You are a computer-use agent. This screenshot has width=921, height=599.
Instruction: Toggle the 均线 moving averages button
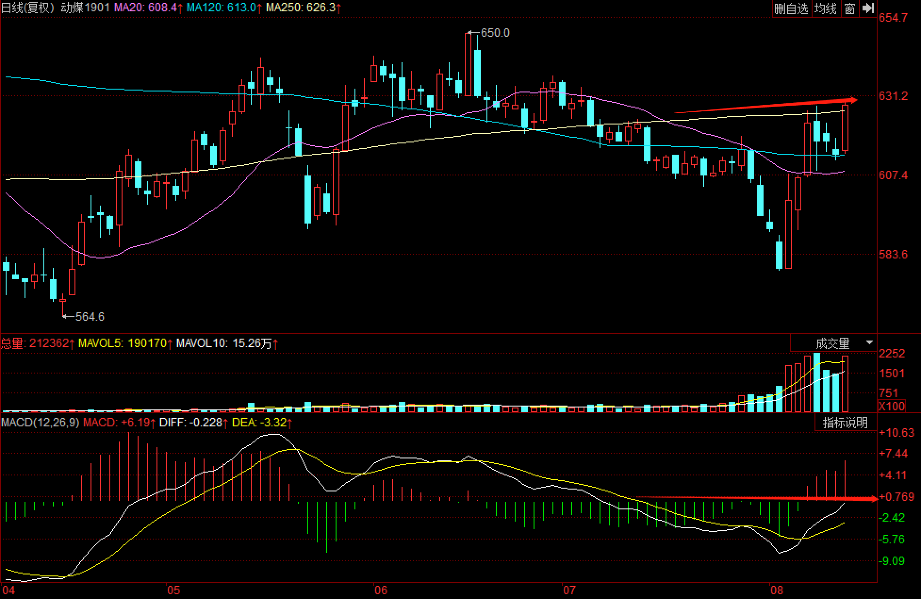point(825,8)
